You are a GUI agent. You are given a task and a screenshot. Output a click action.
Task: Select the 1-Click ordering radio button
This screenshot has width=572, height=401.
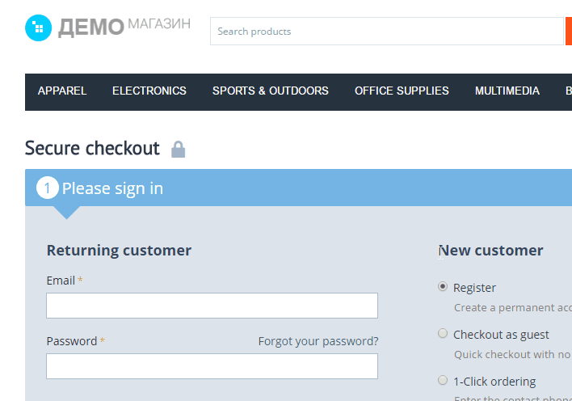(443, 380)
